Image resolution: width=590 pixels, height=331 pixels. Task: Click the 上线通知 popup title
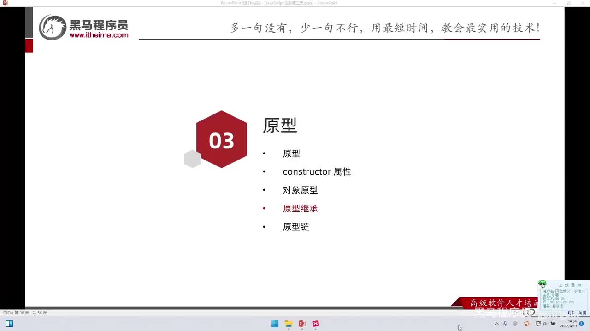click(x=570, y=285)
